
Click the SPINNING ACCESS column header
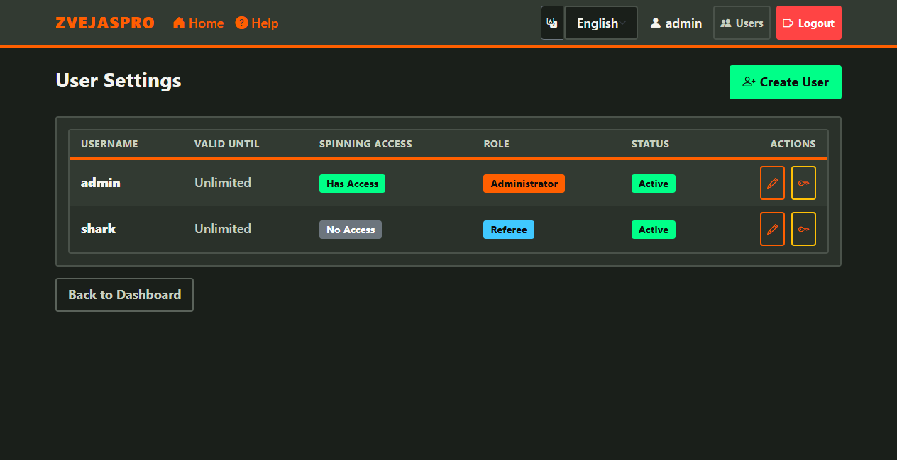tap(365, 144)
